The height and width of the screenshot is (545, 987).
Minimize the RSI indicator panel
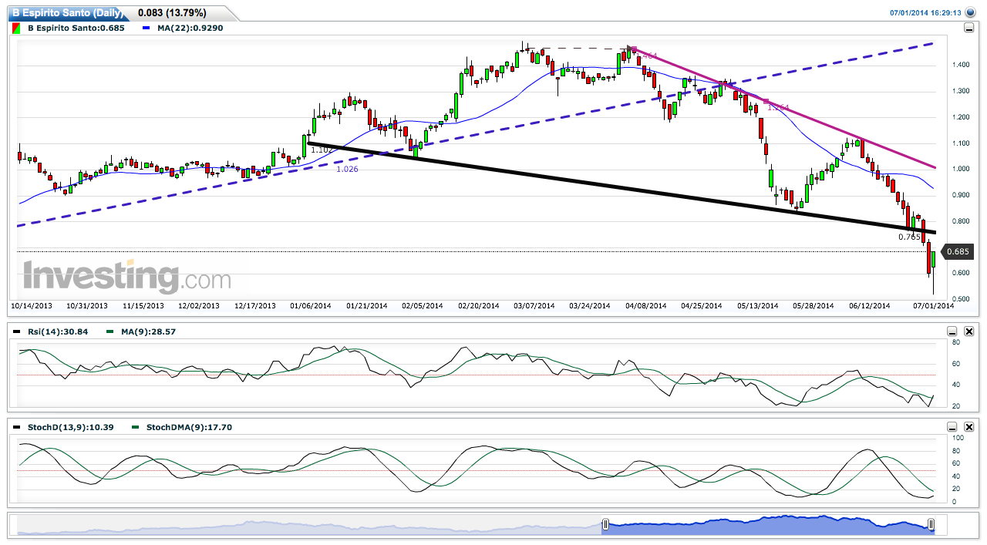[x=952, y=331]
